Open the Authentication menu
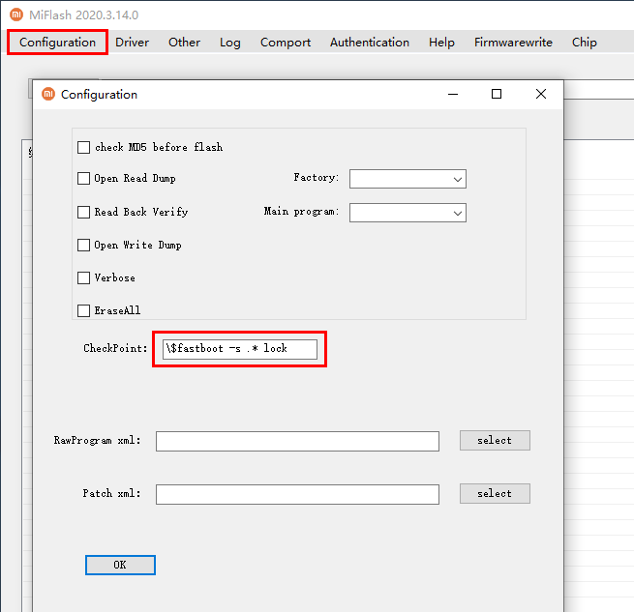634x612 pixels. (369, 42)
